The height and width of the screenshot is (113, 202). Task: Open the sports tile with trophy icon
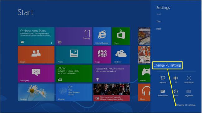[x=112, y=74]
